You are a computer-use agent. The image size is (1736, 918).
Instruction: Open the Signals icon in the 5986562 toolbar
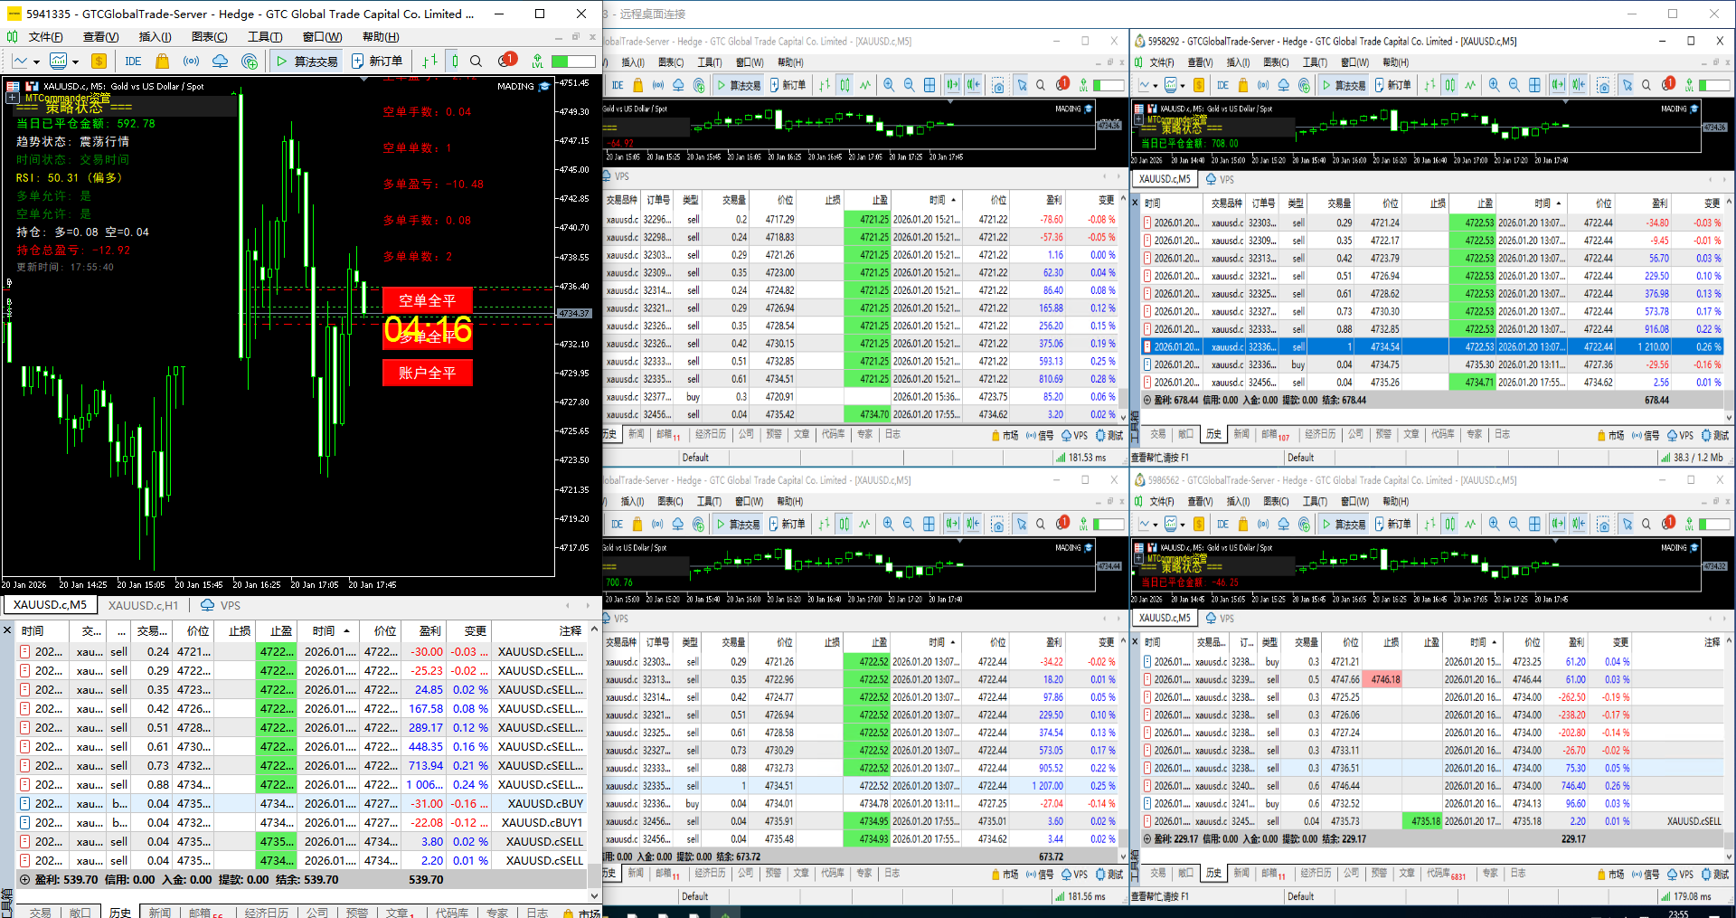(x=1263, y=524)
